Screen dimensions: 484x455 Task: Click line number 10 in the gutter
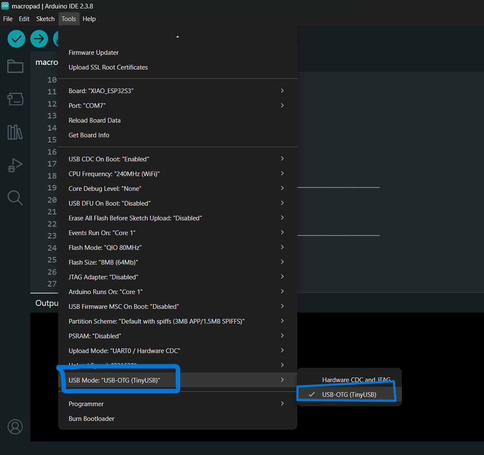52,80
